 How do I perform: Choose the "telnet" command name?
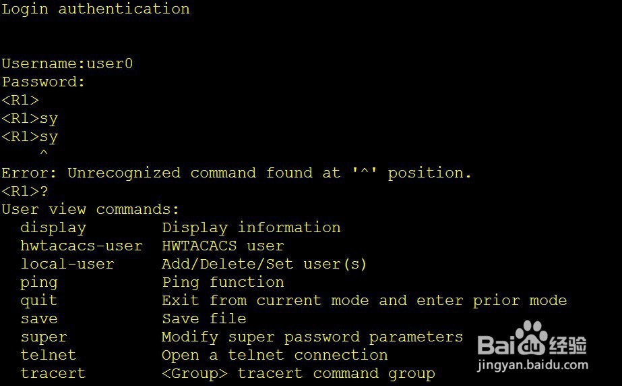tap(49, 355)
